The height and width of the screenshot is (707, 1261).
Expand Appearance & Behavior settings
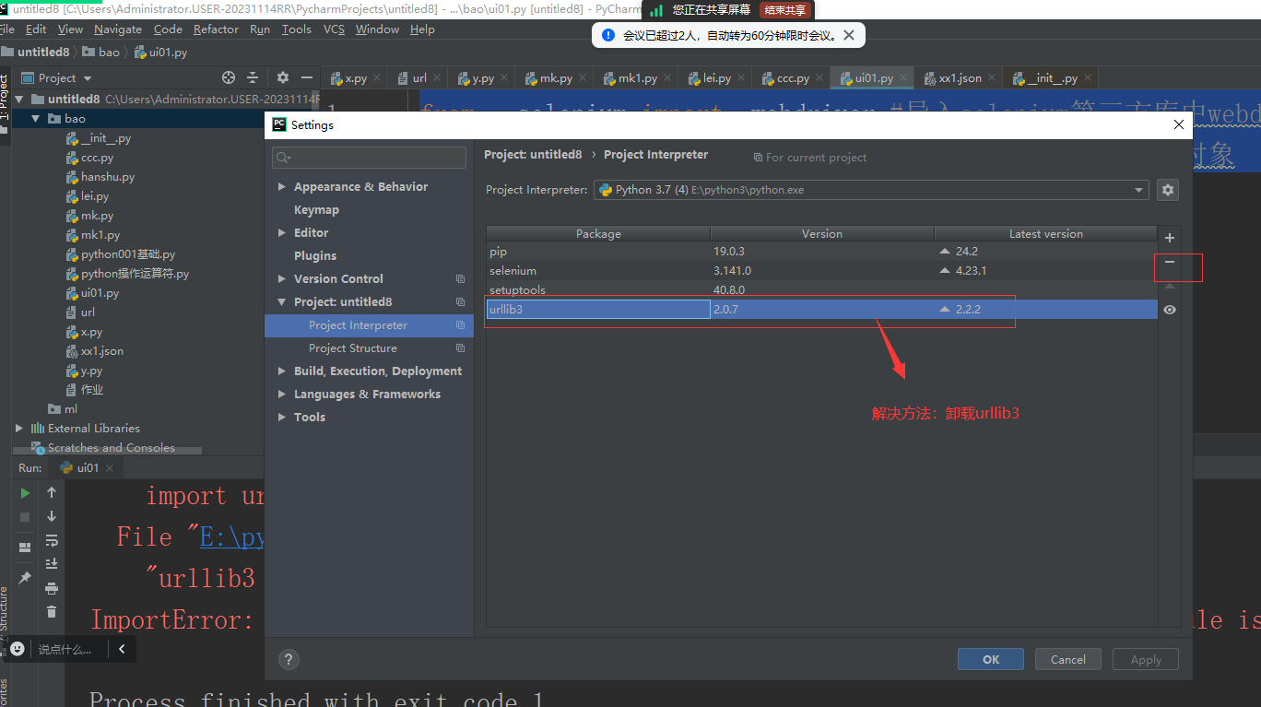click(281, 187)
